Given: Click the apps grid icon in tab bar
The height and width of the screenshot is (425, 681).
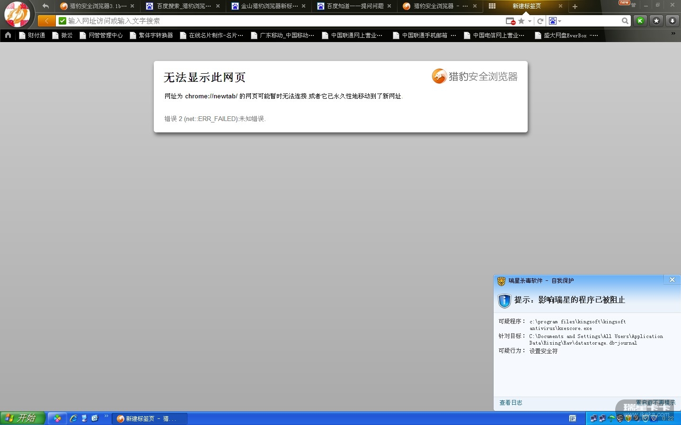Looking at the screenshot, I should (x=492, y=6).
